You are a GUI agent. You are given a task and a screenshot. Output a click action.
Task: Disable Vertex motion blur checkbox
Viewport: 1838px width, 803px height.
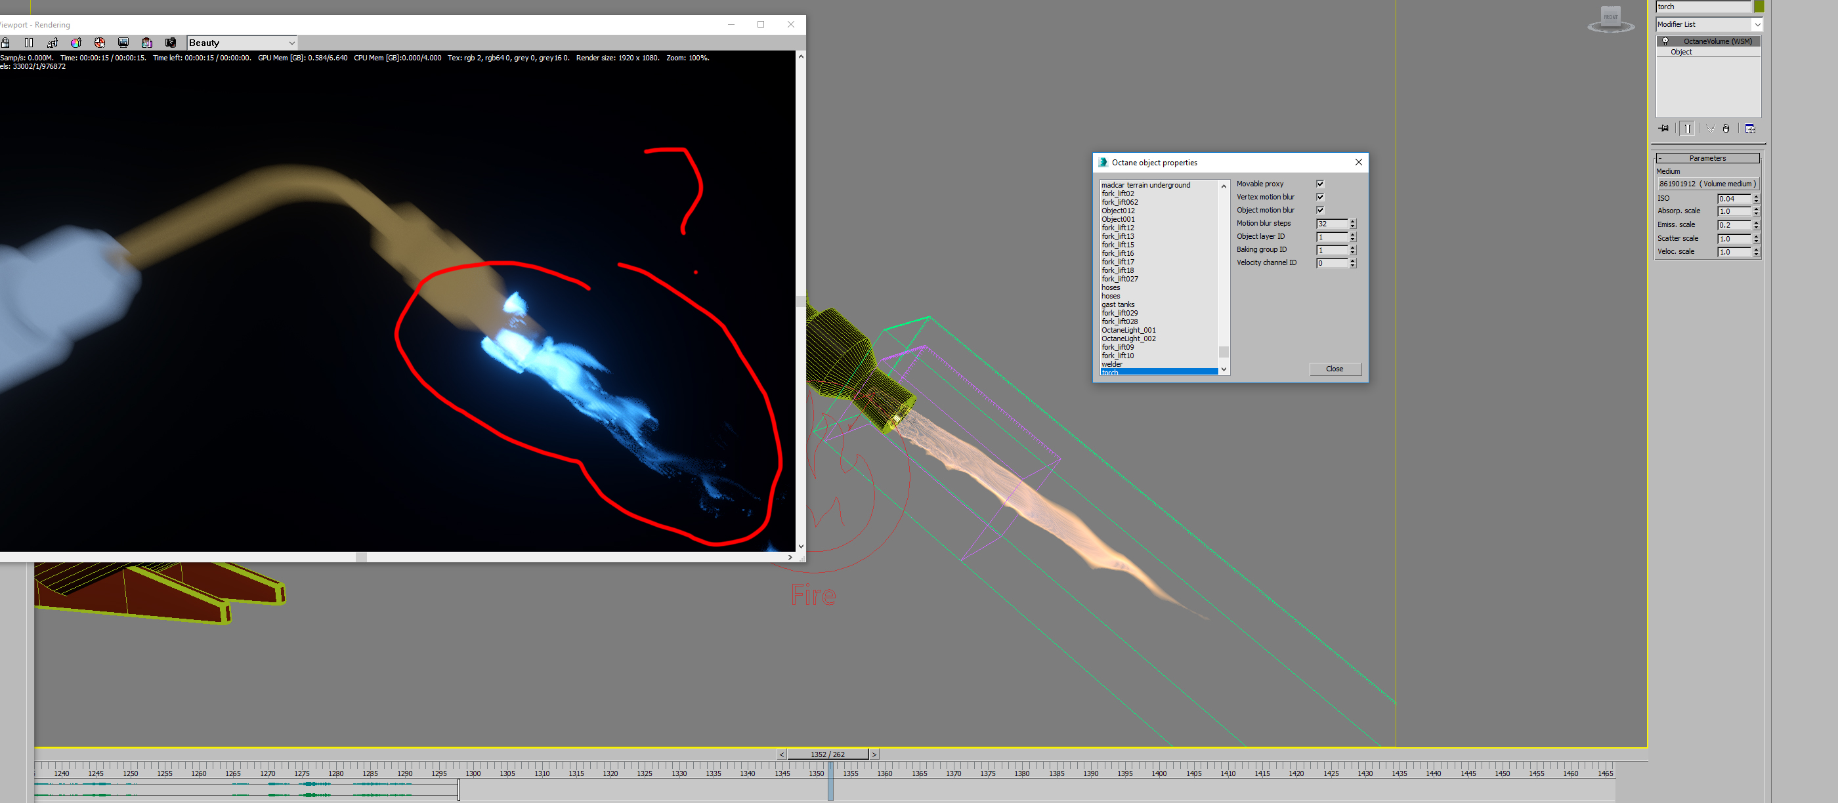tap(1320, 197)
